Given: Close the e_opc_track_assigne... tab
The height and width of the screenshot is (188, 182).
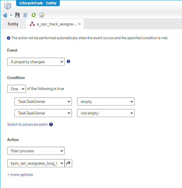Looking at the screenshot, I should coord(79,24).
